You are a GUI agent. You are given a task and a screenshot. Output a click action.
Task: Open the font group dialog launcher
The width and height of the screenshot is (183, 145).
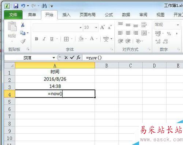tap(112, 49)
